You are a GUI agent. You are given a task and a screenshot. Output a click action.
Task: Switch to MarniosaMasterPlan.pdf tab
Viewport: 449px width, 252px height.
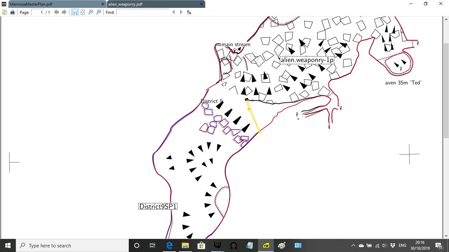point(54,4)
